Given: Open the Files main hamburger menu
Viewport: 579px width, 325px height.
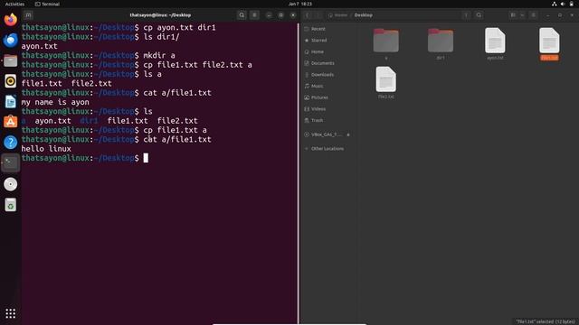Looking at the screenshot, I should coord(533,15).
